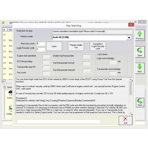148x148 pixels.
Task: Click the Login acknowledge minutes box
Action: [113, 62]
